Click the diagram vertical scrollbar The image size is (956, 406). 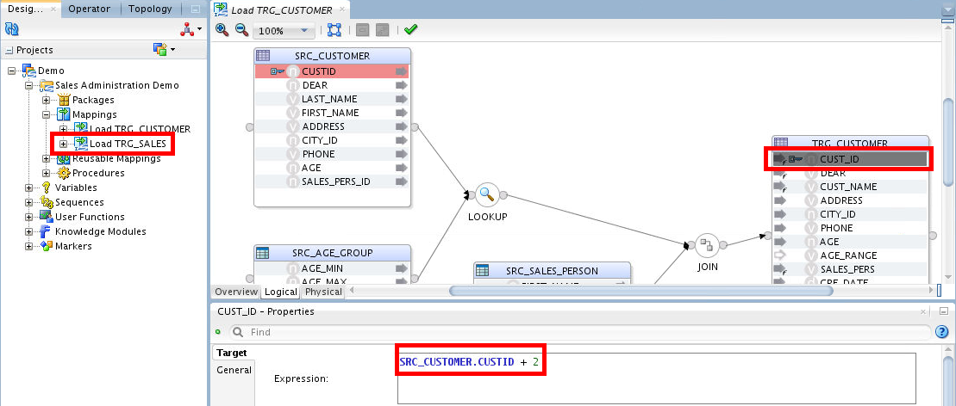point(947,142)
